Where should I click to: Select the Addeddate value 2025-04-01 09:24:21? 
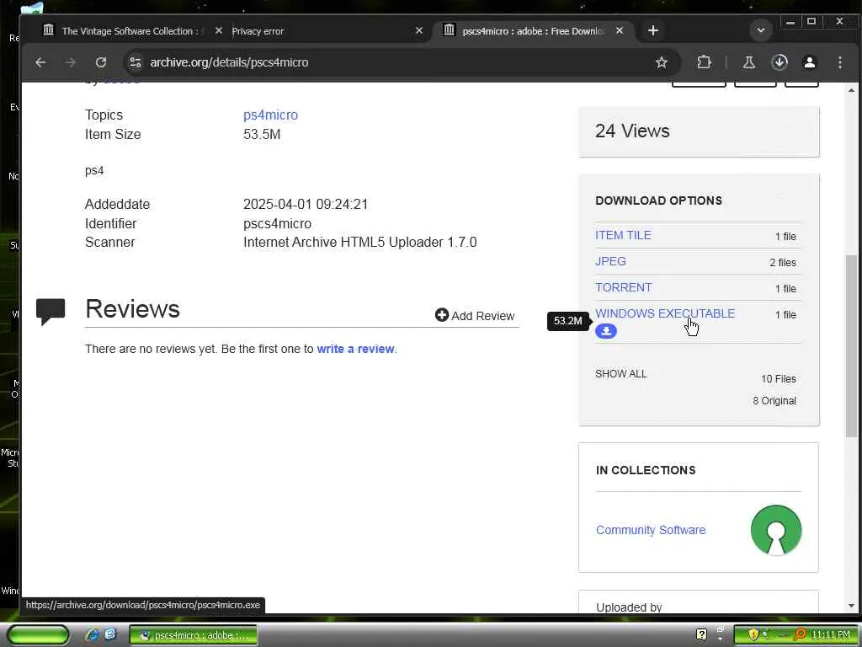pos(306,204)
